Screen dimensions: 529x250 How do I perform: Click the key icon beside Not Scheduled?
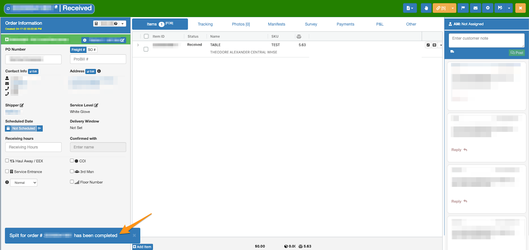[40, 129]
